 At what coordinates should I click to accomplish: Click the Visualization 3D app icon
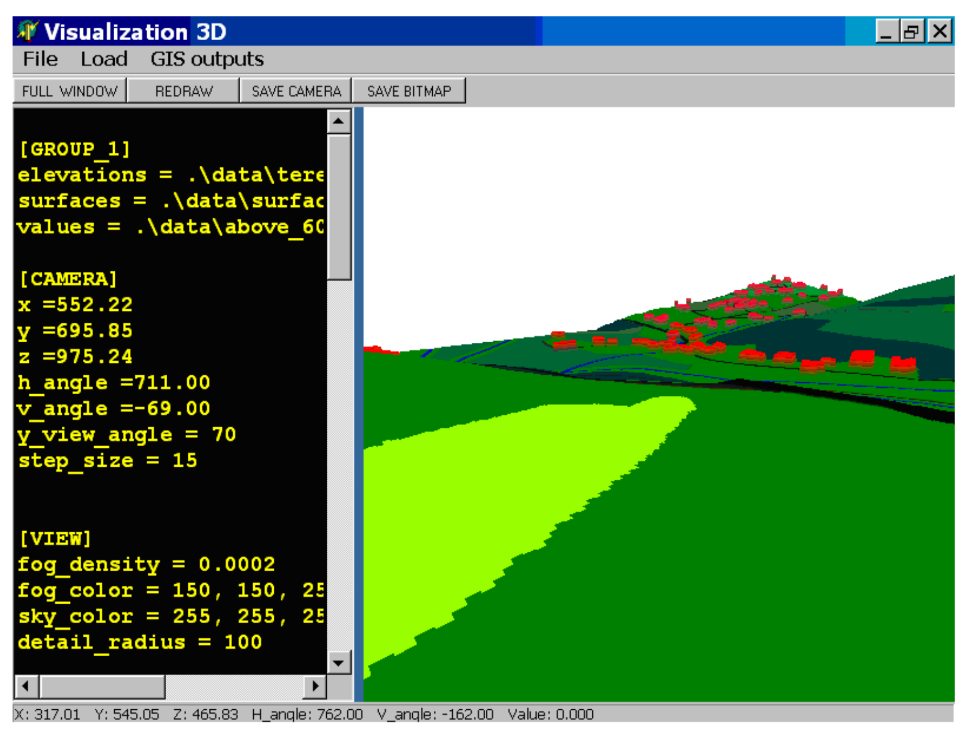[27, 31]
